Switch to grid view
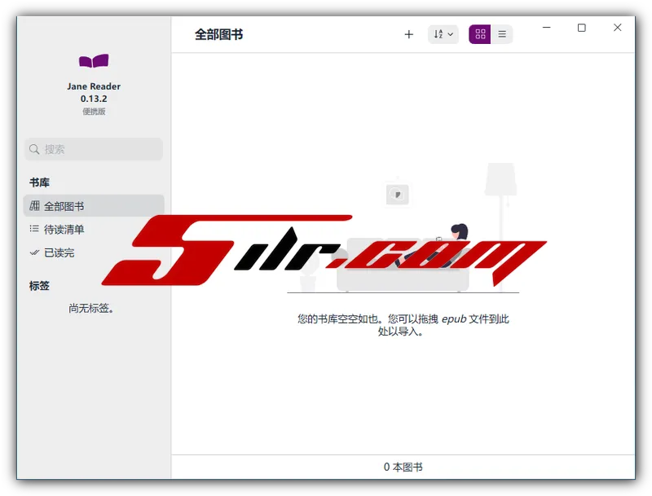The height and width of the screenshot is (496, 652). (x=480, y=34)
